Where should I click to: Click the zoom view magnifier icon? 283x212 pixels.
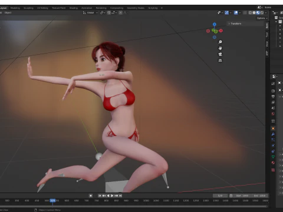coord(220,42)
